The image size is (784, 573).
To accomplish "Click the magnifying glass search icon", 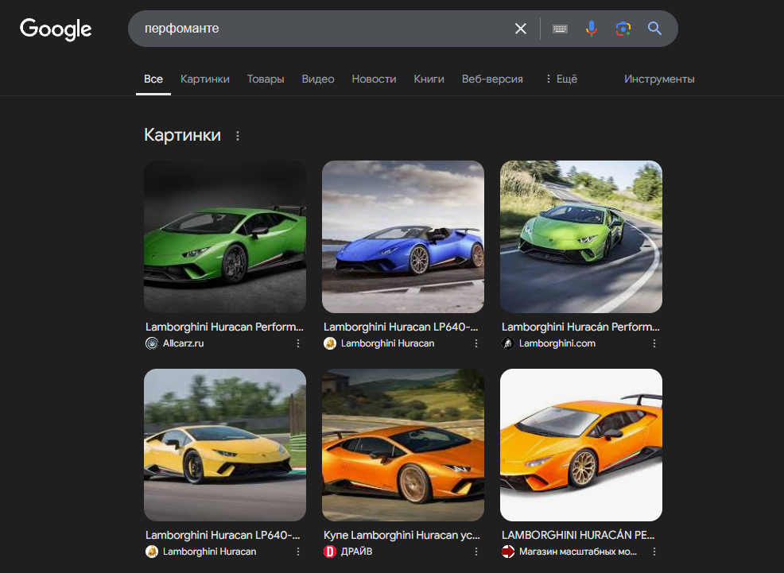I will (x=654, y=29).
